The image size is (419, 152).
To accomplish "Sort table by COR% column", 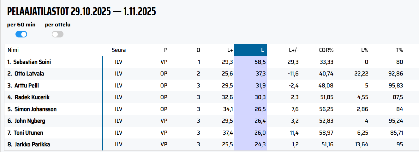I will point(326,50).
